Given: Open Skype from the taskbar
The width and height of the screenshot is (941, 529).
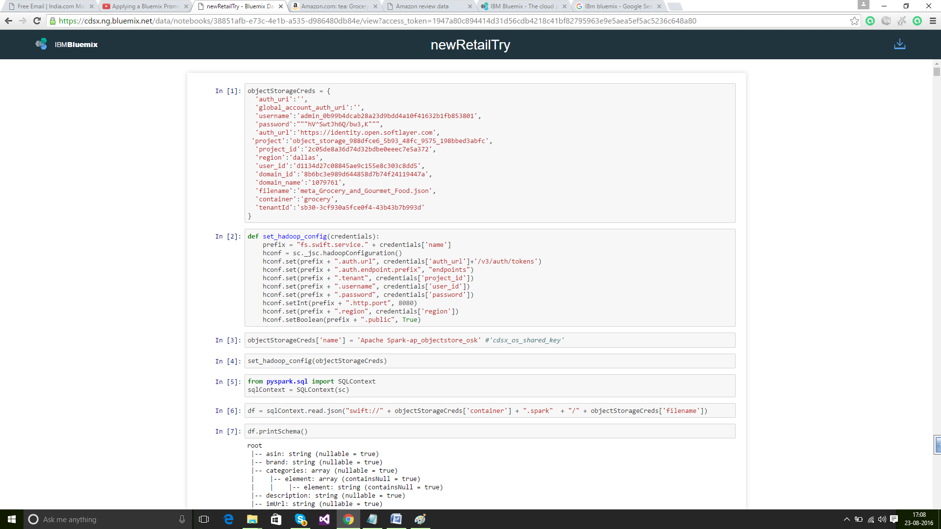Looking at the screenshot, I should pos(300,519).
